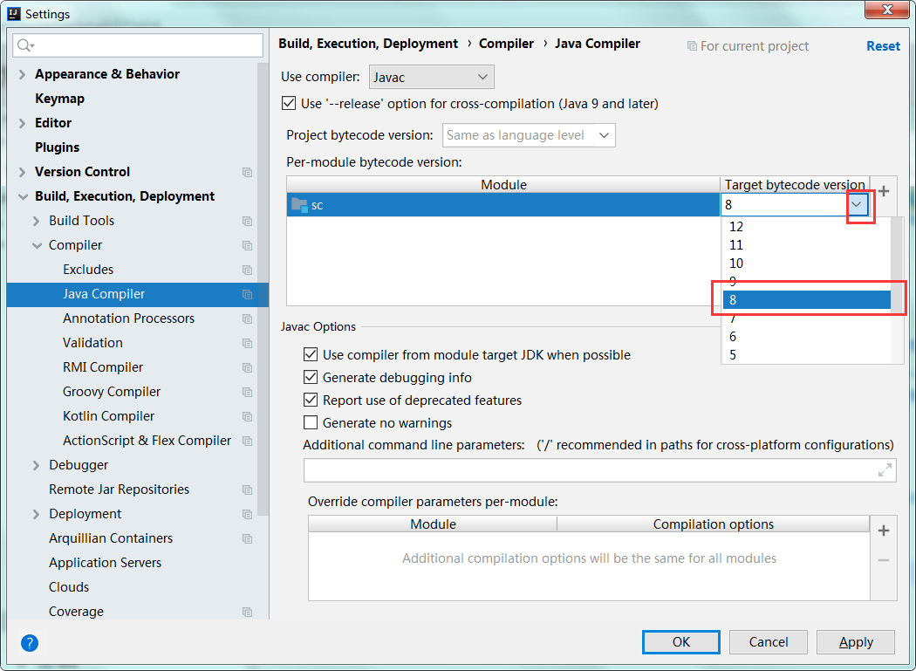The height and width of the screenshot is (671, 916).
Task: Select 5 in bytecode version list
Action: point(807,355)
